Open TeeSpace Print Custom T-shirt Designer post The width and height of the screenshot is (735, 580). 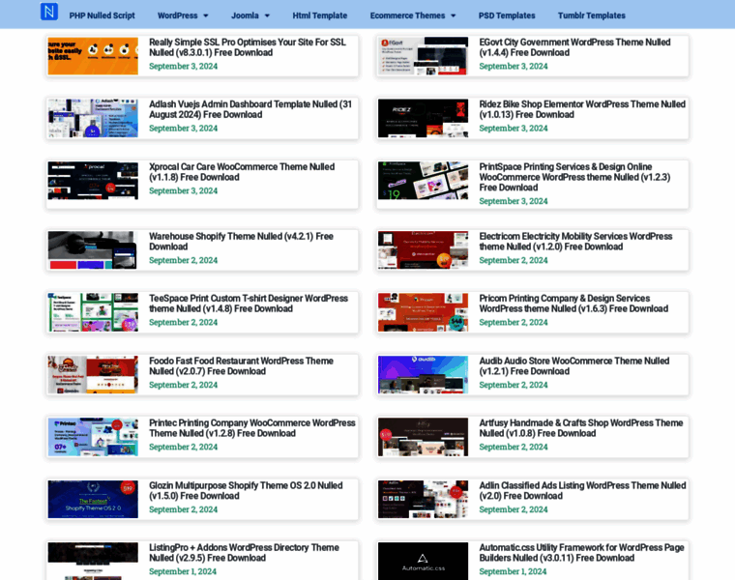point(249,304)
